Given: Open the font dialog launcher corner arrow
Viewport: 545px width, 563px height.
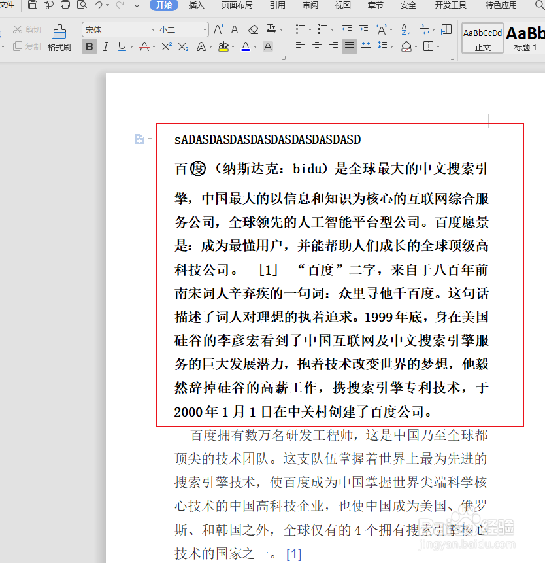Looking at the screenshot, I should 284,58.
